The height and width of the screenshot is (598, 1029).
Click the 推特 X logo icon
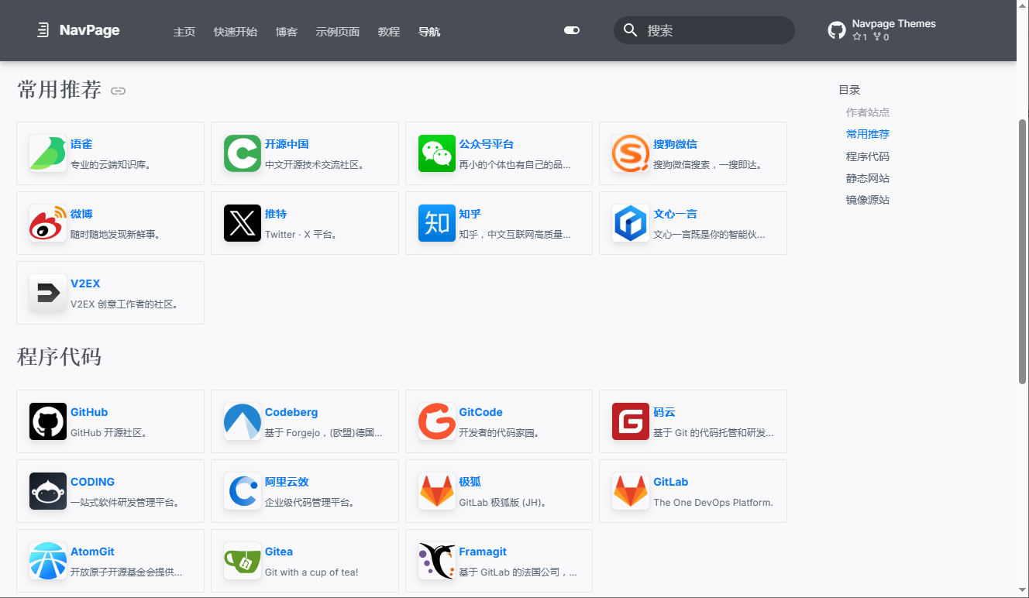(243, 223)
